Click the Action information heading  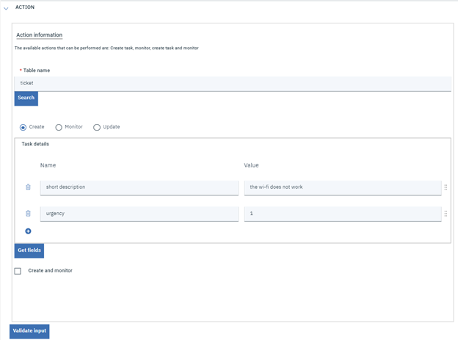[39, 35]
